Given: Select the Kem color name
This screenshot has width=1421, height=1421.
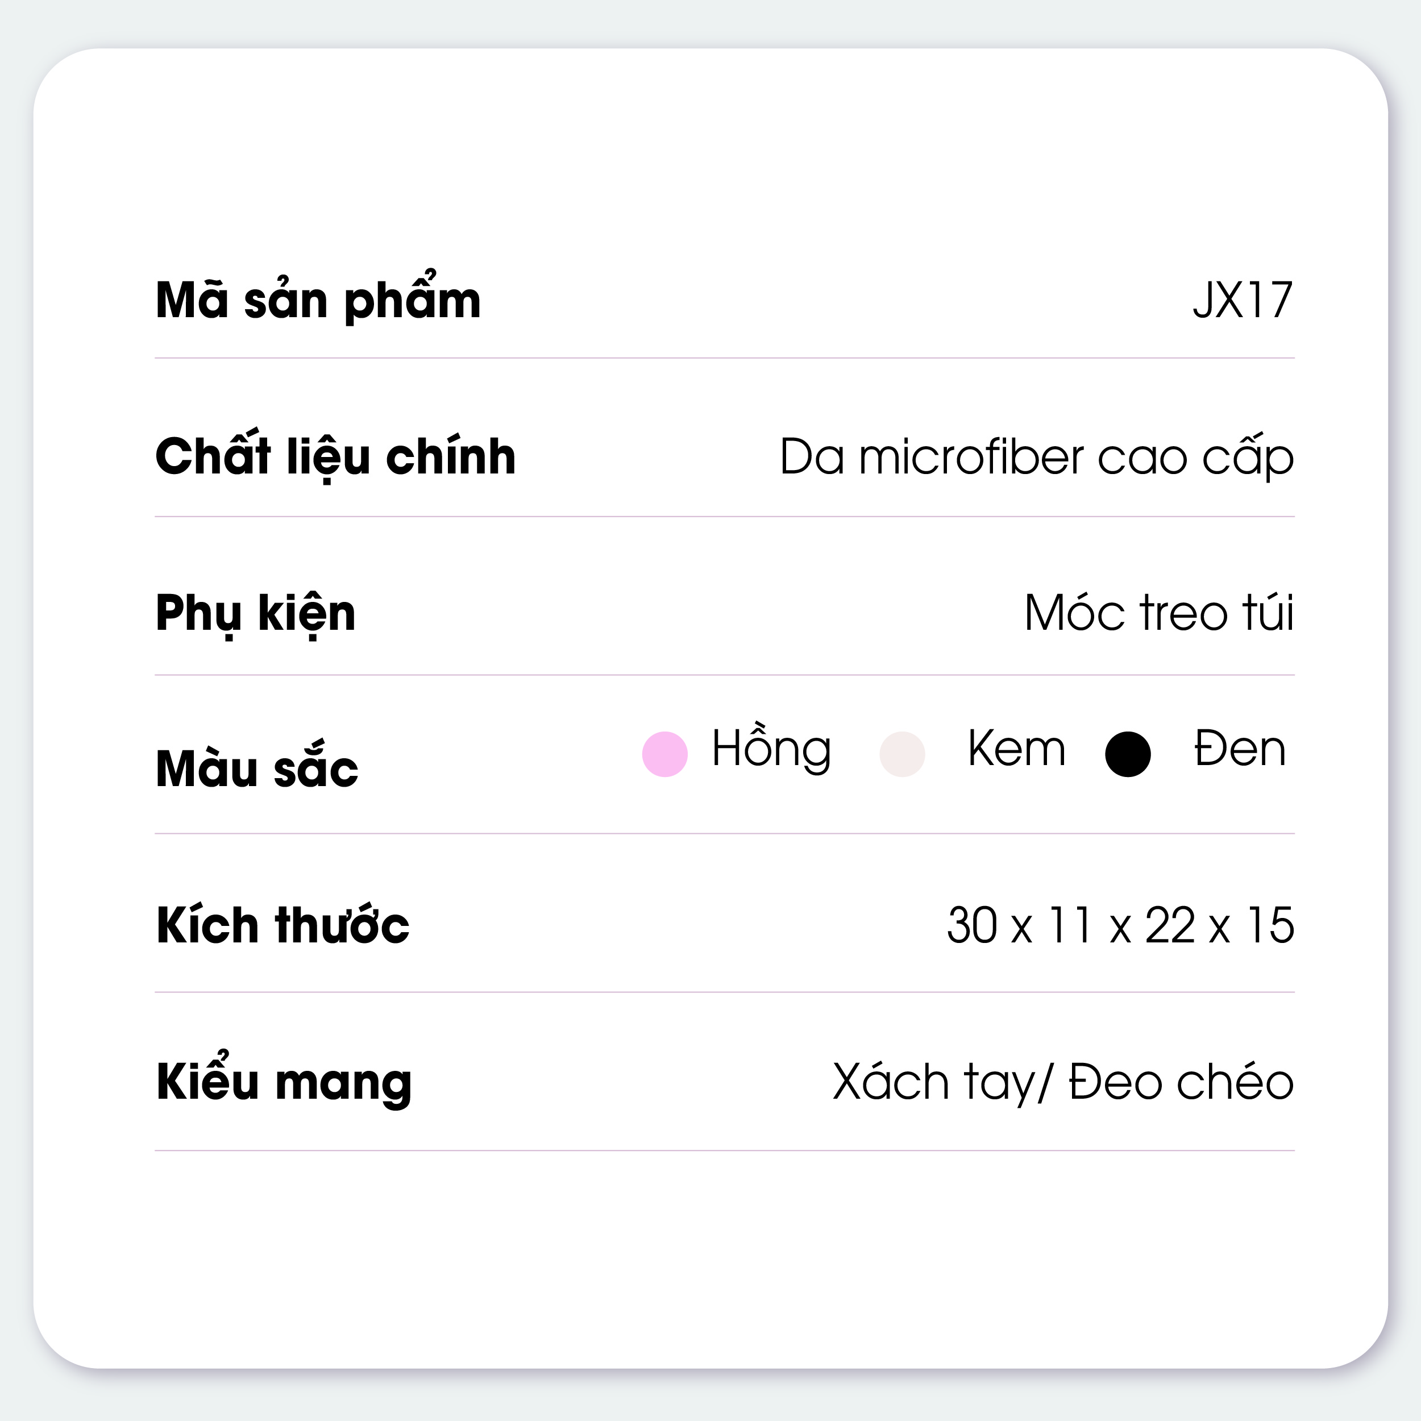Looking at the screenshot, I should pyautogui.click(x=1016, y=750).
